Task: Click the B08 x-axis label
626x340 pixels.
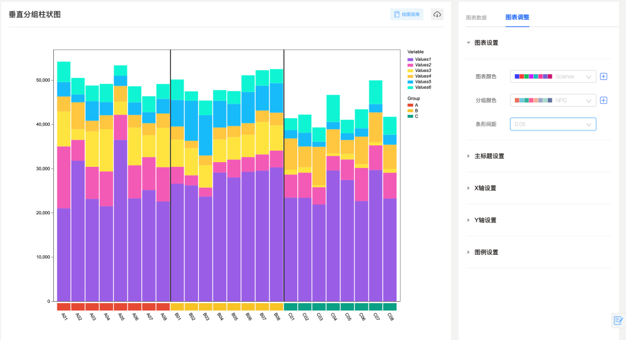Action: pos(277,317)
